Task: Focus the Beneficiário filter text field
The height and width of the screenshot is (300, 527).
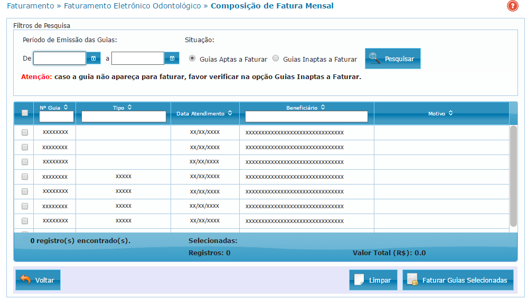Action: point(306,117)
